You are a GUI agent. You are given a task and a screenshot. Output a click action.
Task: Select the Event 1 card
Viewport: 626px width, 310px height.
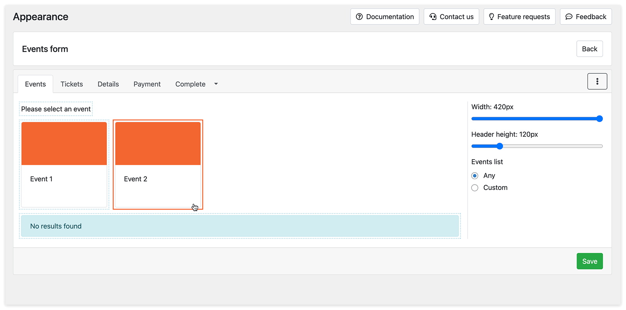pyautogui.click(x=64, y=165)
